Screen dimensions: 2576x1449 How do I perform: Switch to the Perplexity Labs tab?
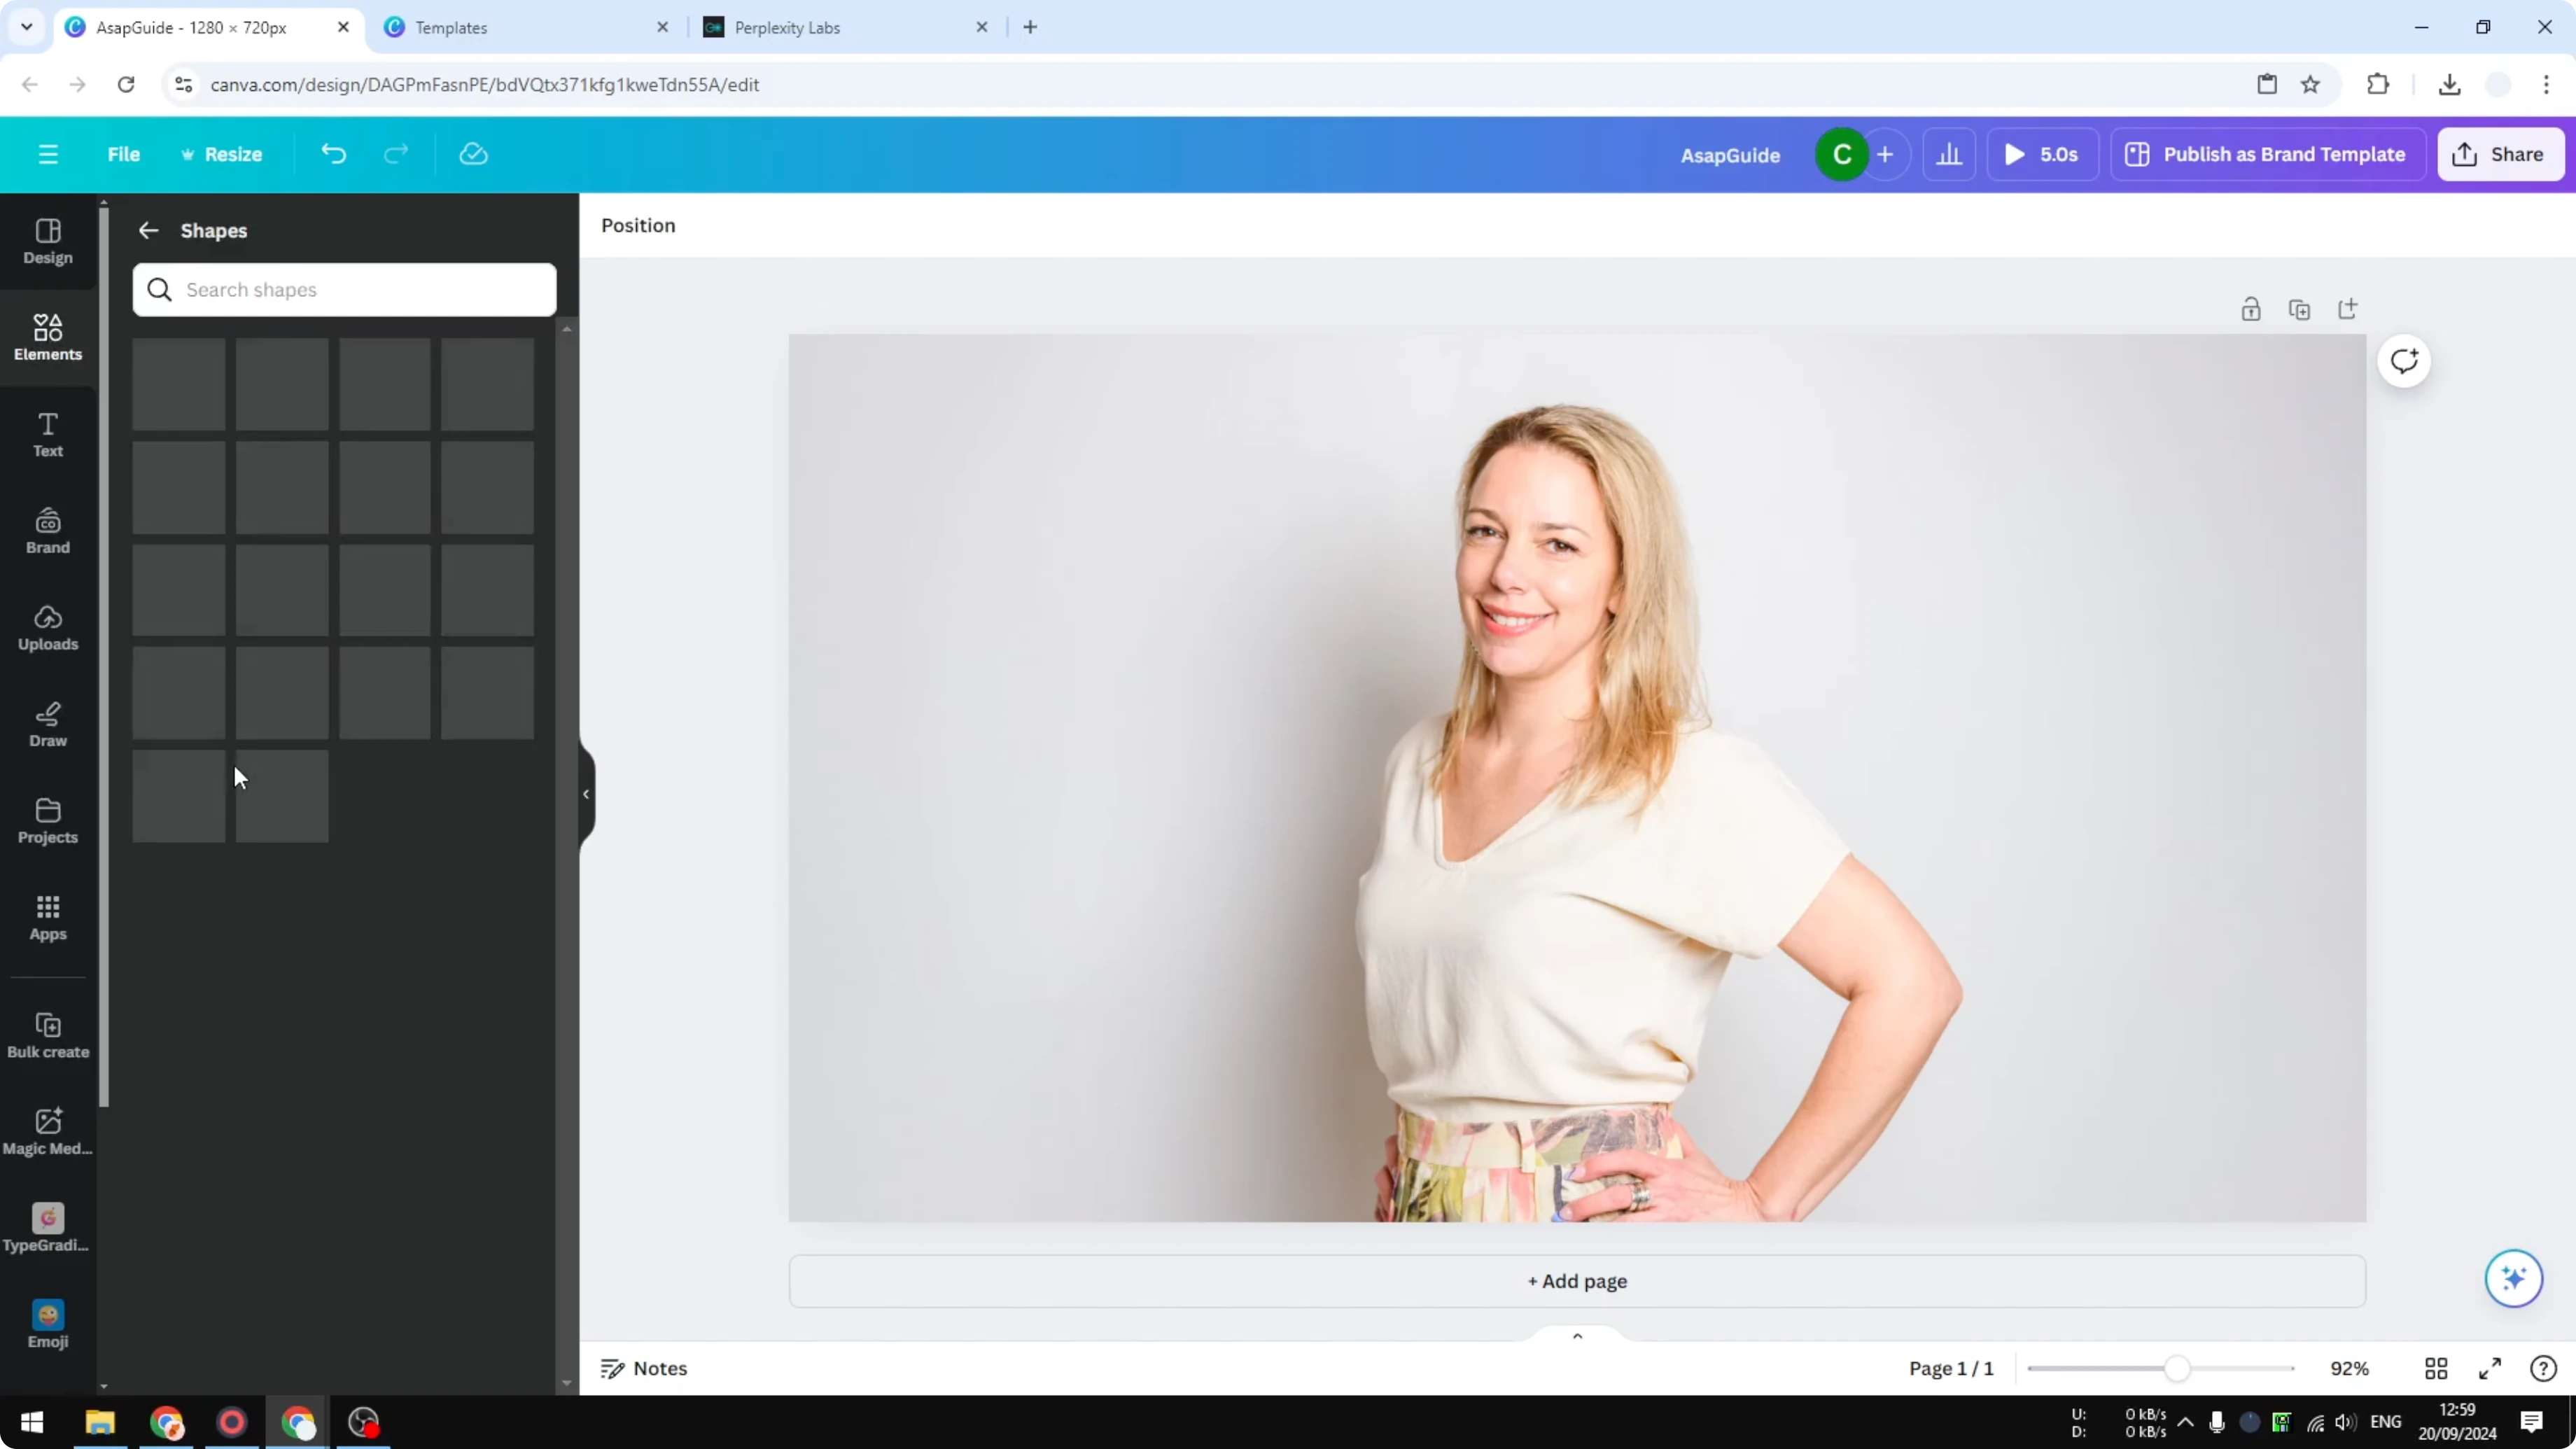pyautogui.click(x=846, y=27)
